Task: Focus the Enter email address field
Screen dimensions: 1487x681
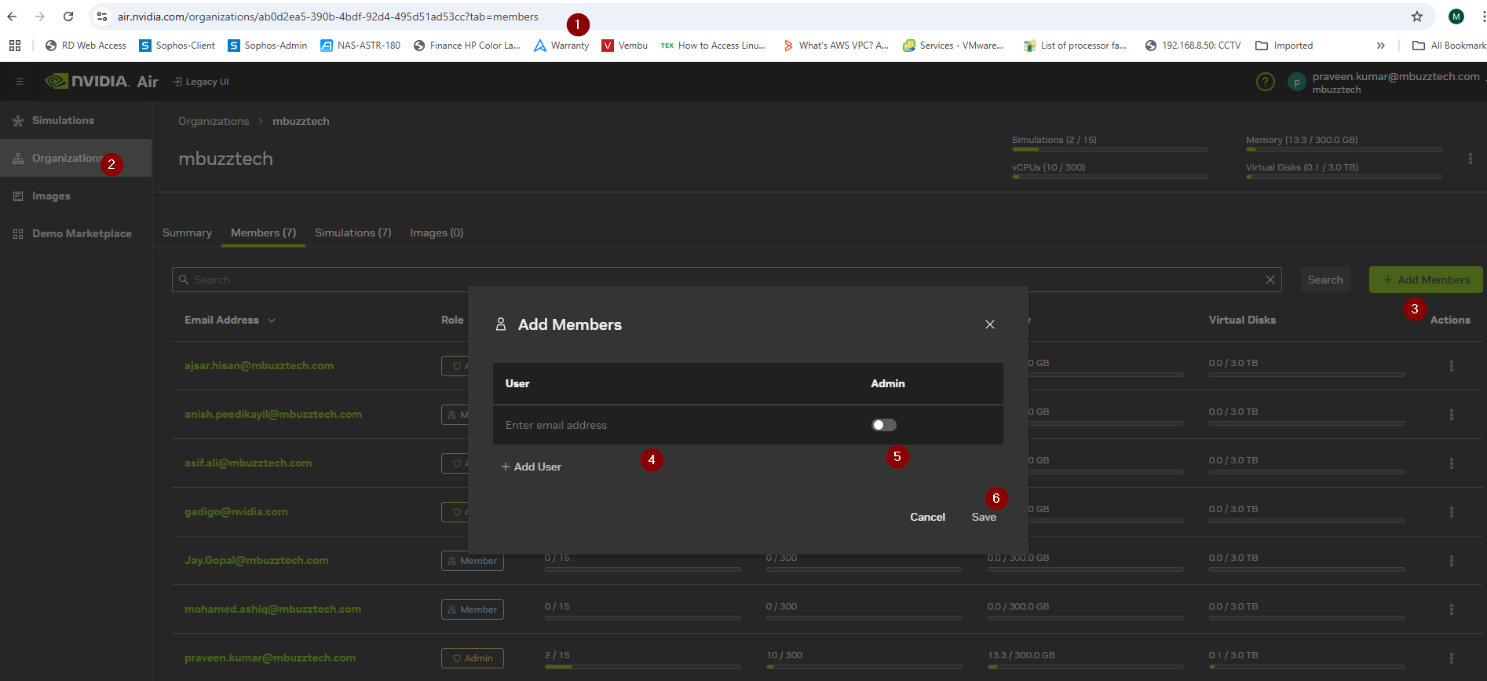Action: coord(675,425)
